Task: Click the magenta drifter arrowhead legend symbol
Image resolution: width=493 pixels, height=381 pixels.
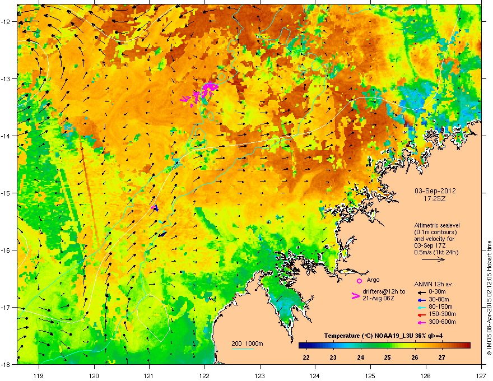Action: [355, 296]
